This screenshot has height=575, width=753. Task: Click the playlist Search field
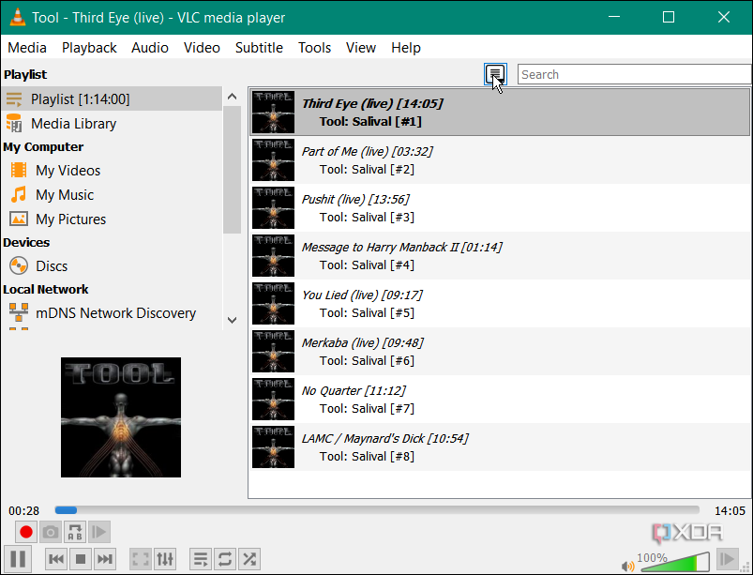635,74
